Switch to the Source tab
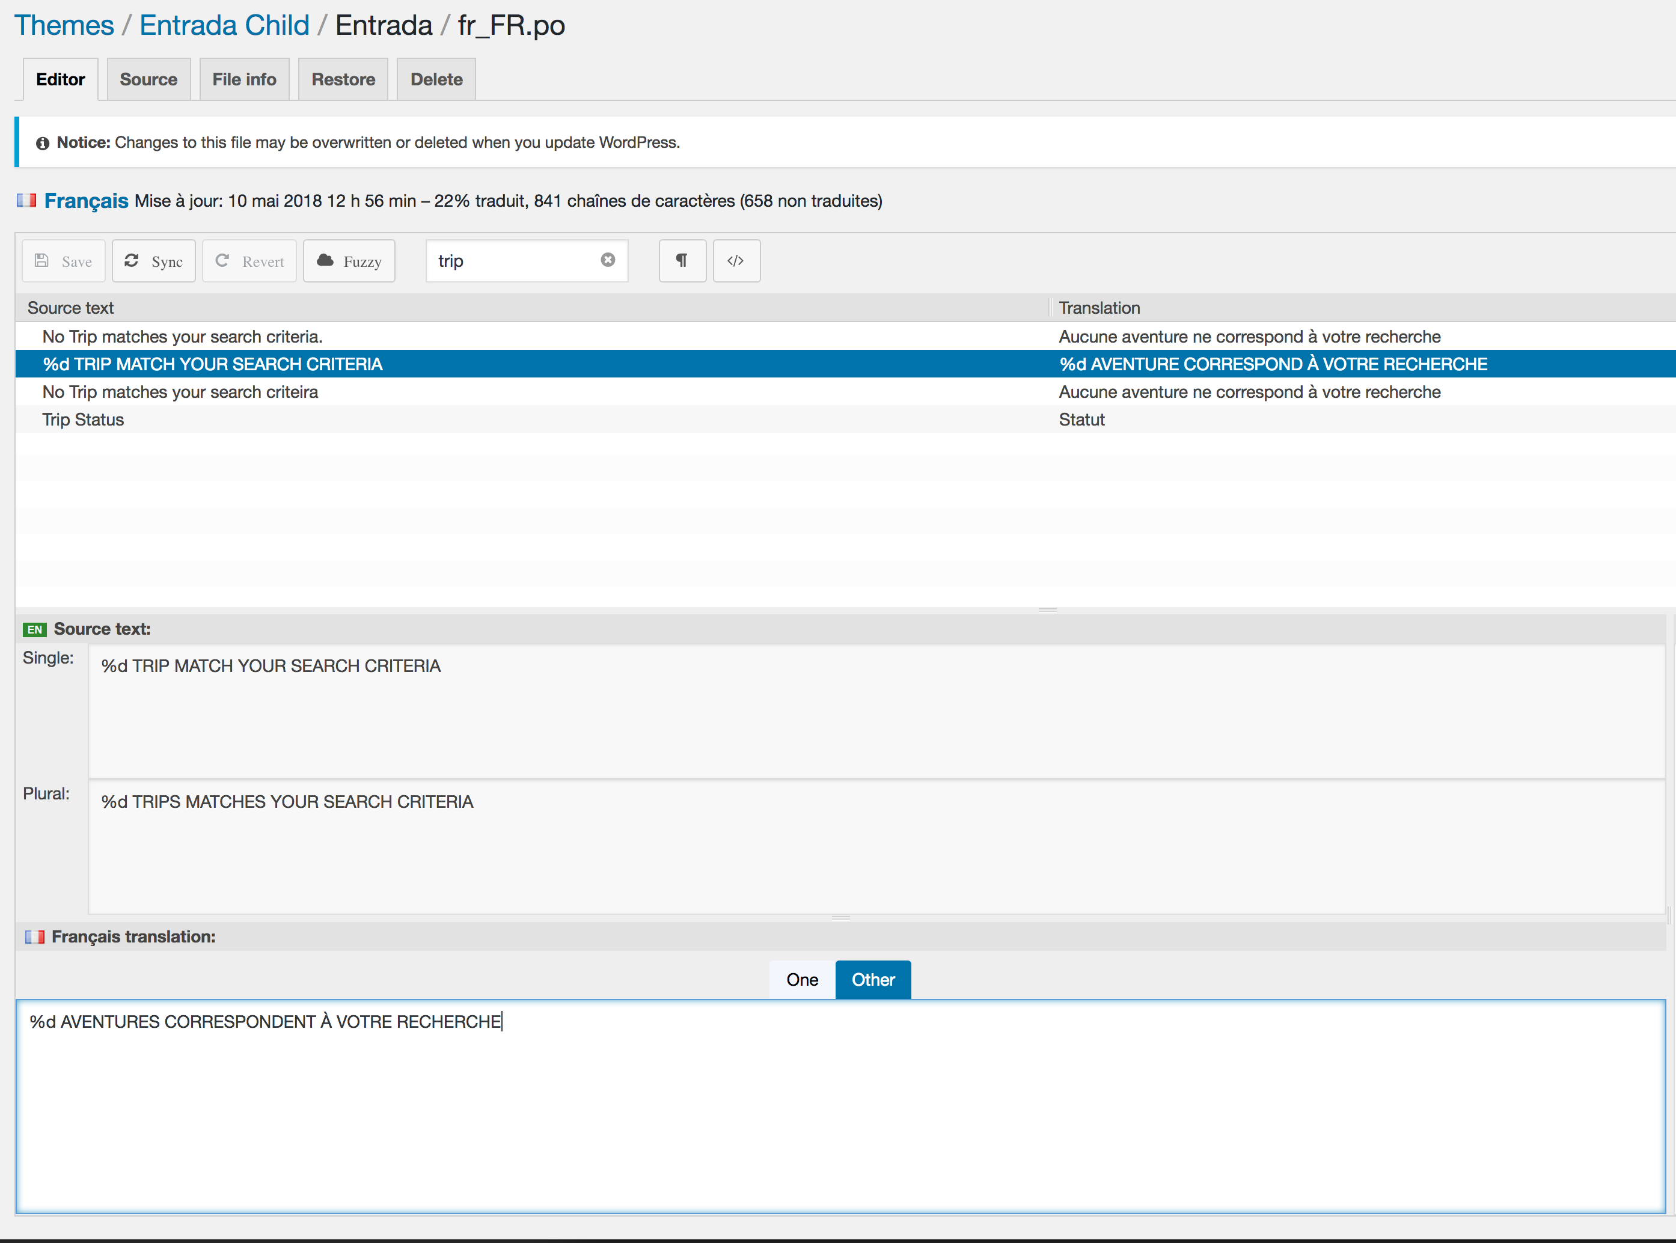1676x1243 pixels. 149,79
